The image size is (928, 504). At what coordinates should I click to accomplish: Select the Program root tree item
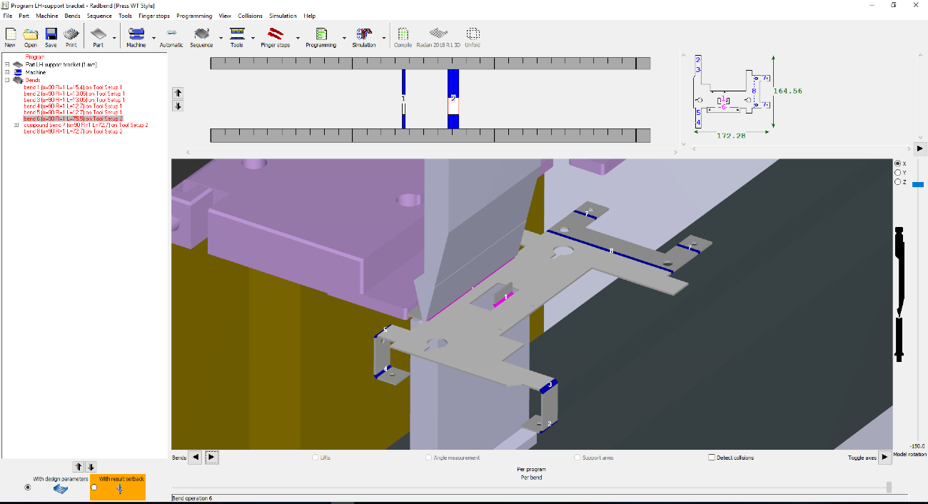click(35, 57)
